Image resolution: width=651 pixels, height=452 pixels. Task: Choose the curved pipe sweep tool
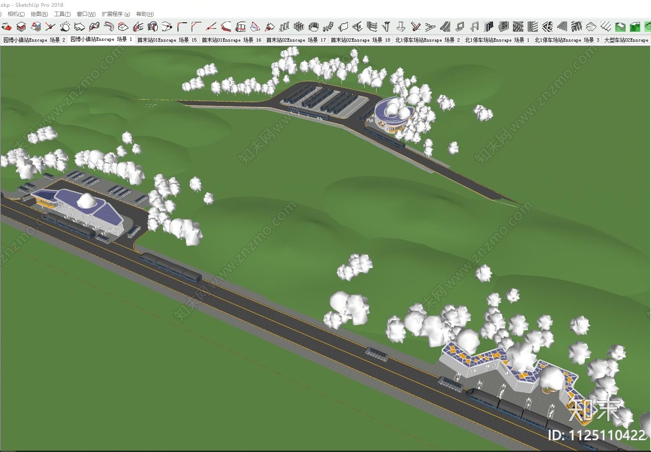click(x=109, y=27)
